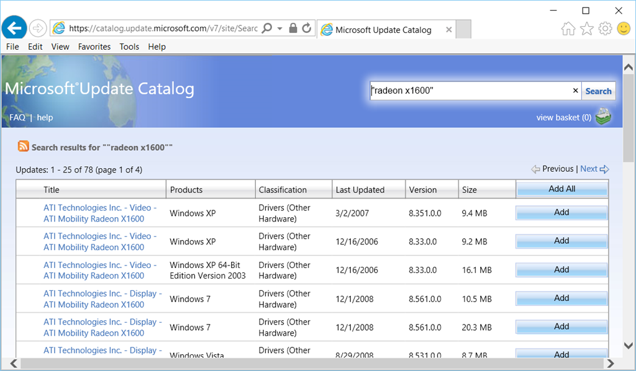The height and width of the screenshot is (371, 636).
Task: Click the browser forward arrow button
Action: pos(38,29)
